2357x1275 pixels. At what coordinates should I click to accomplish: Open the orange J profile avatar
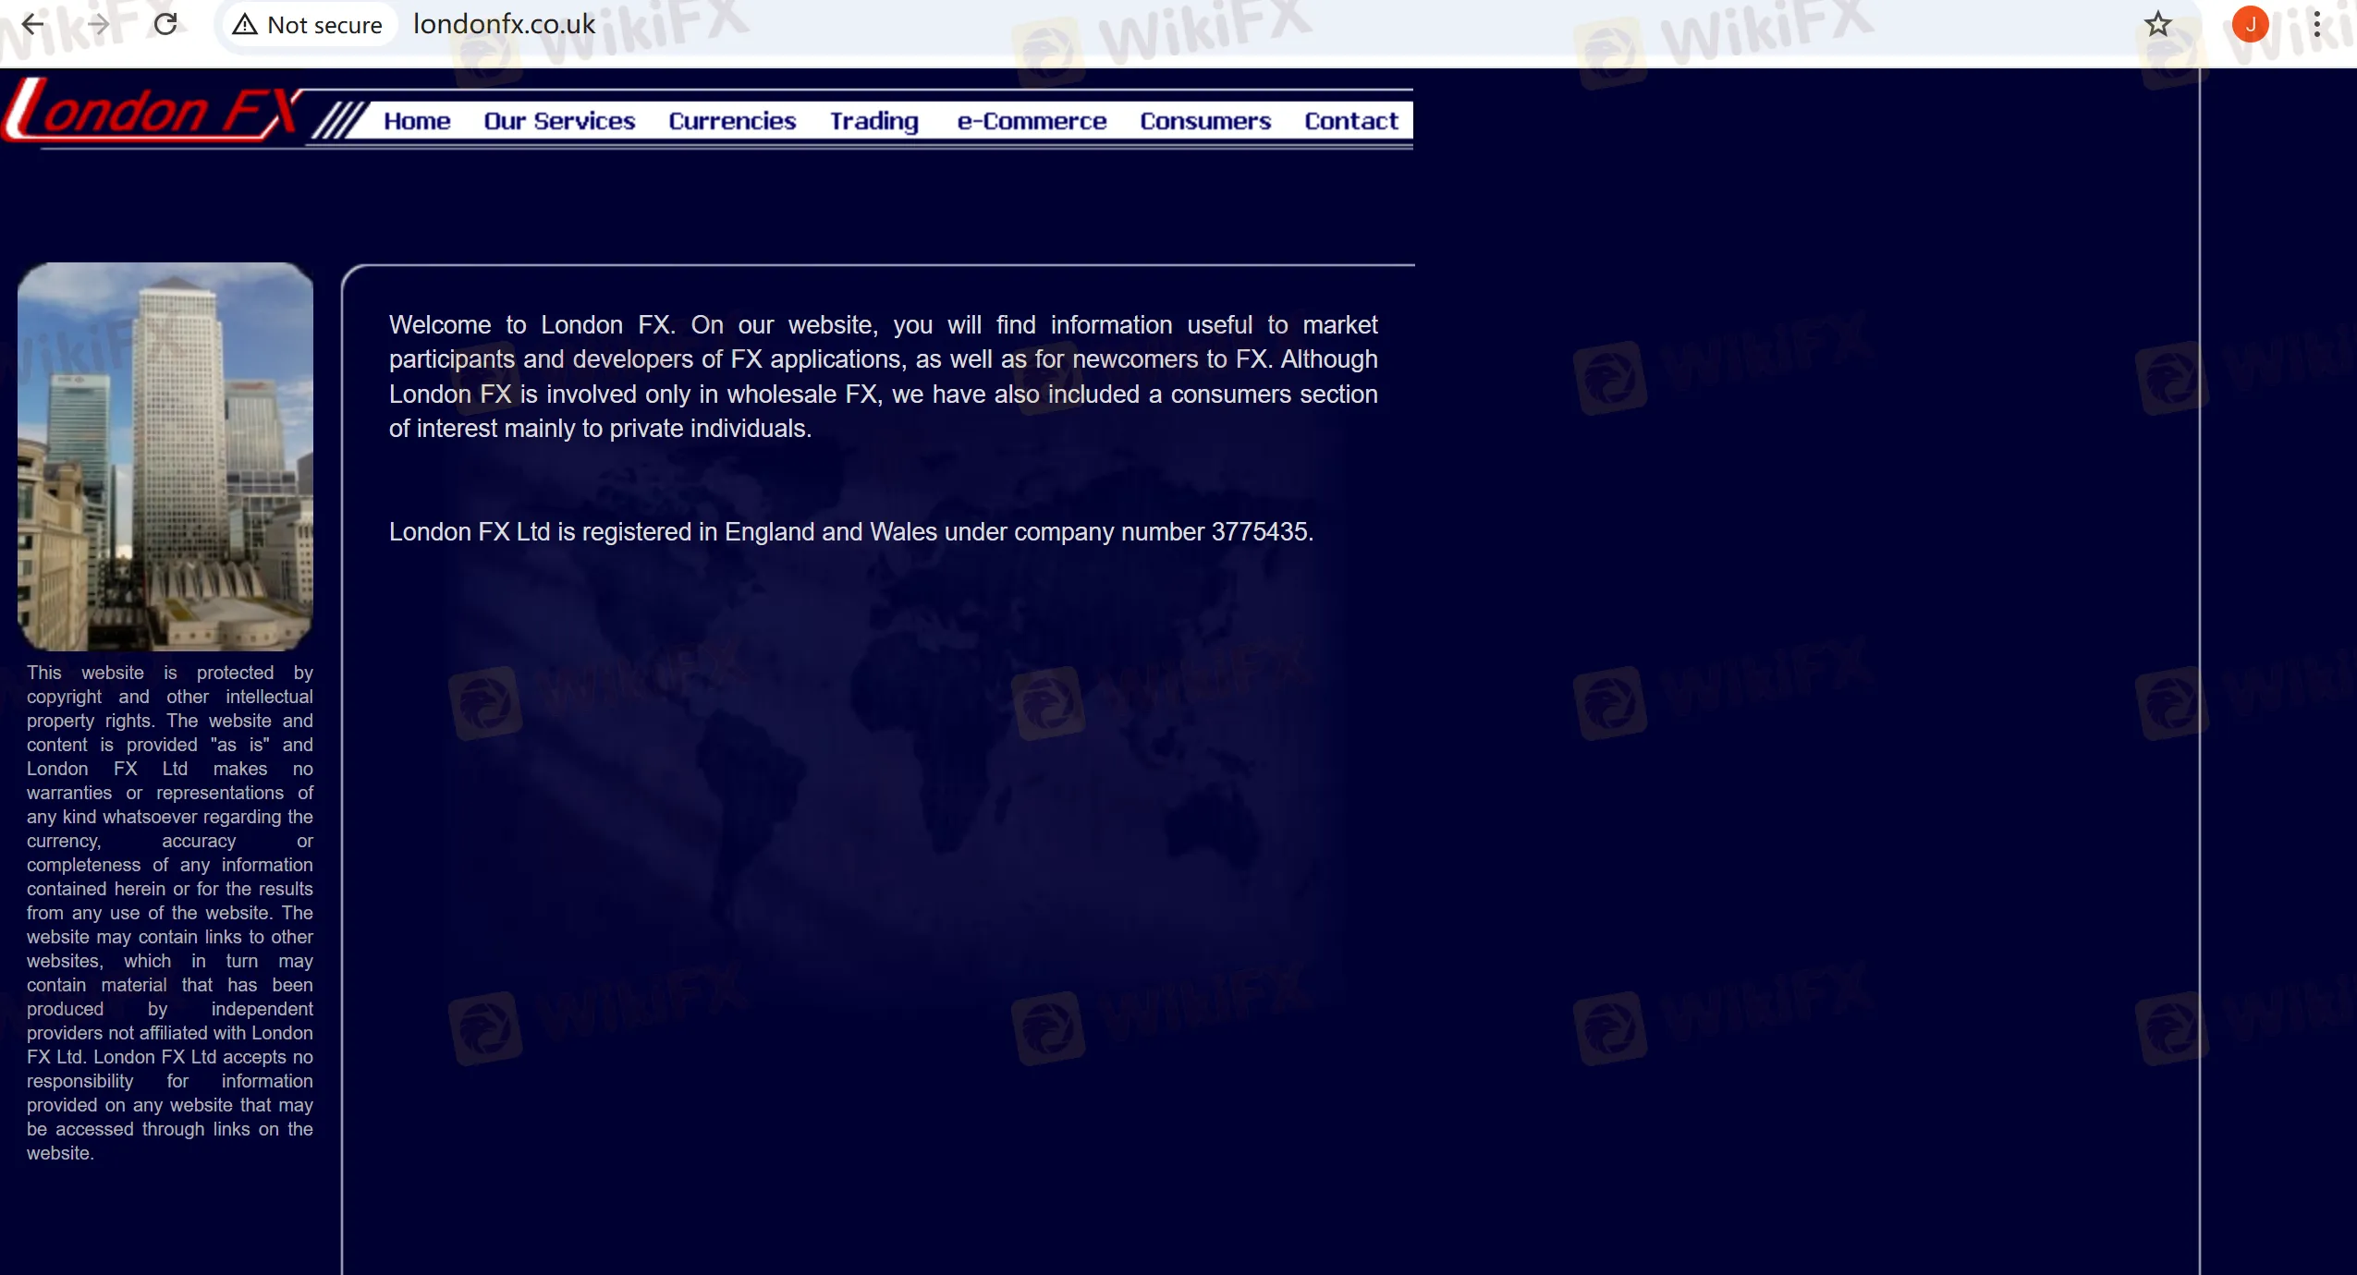2250,24
